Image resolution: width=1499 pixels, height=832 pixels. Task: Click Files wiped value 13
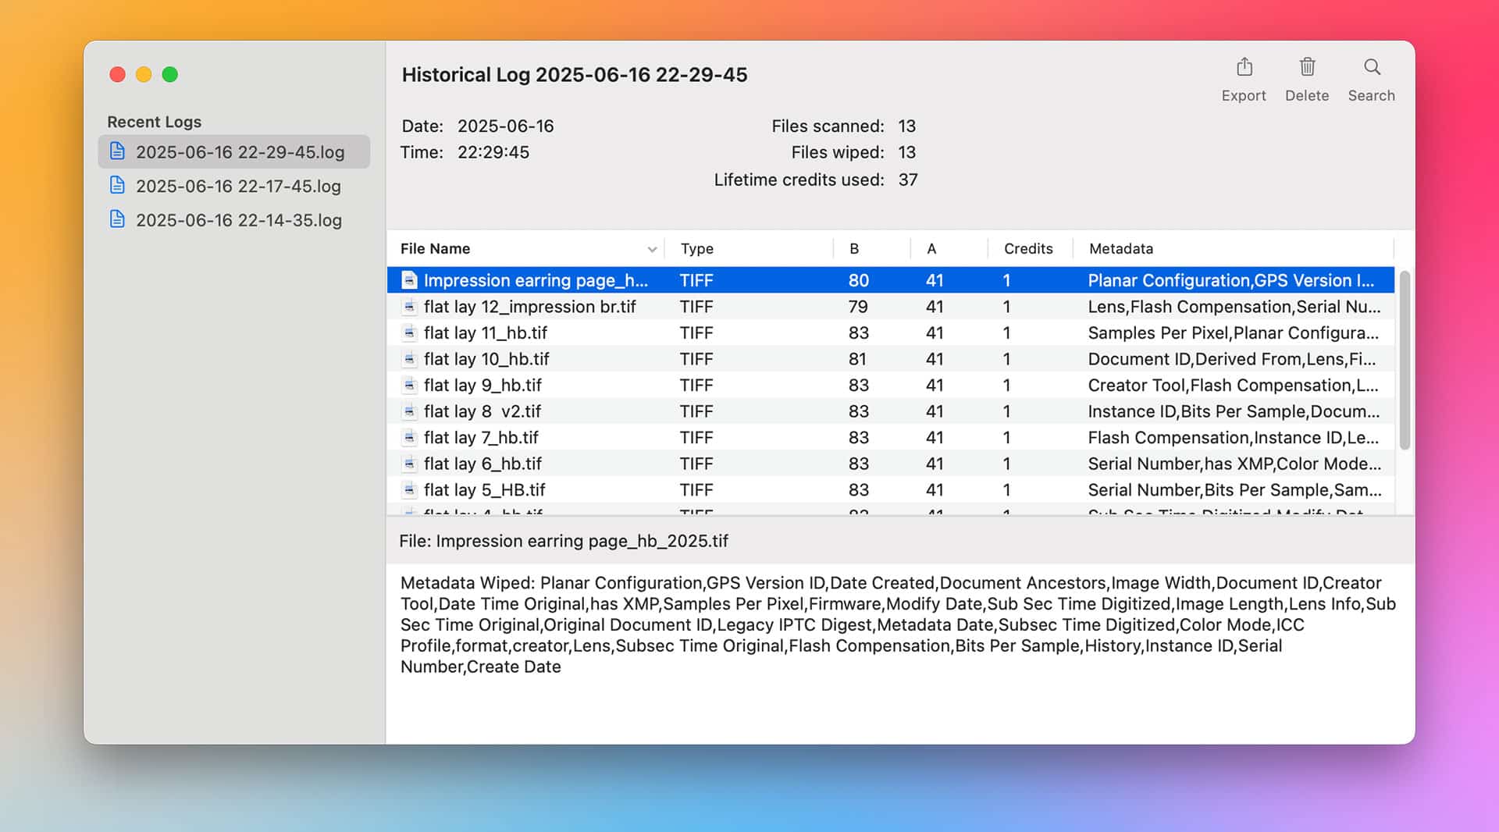pyautogui.click(x=906, y=152)
